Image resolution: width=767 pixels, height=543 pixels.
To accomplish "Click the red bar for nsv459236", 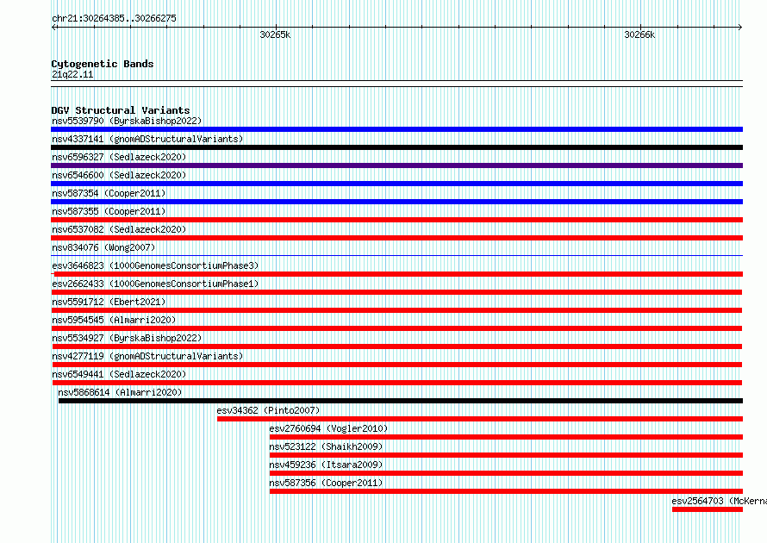I will [506, 473].
